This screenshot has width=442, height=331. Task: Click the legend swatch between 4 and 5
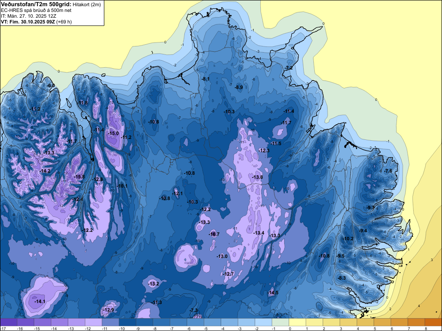point(366,322)
